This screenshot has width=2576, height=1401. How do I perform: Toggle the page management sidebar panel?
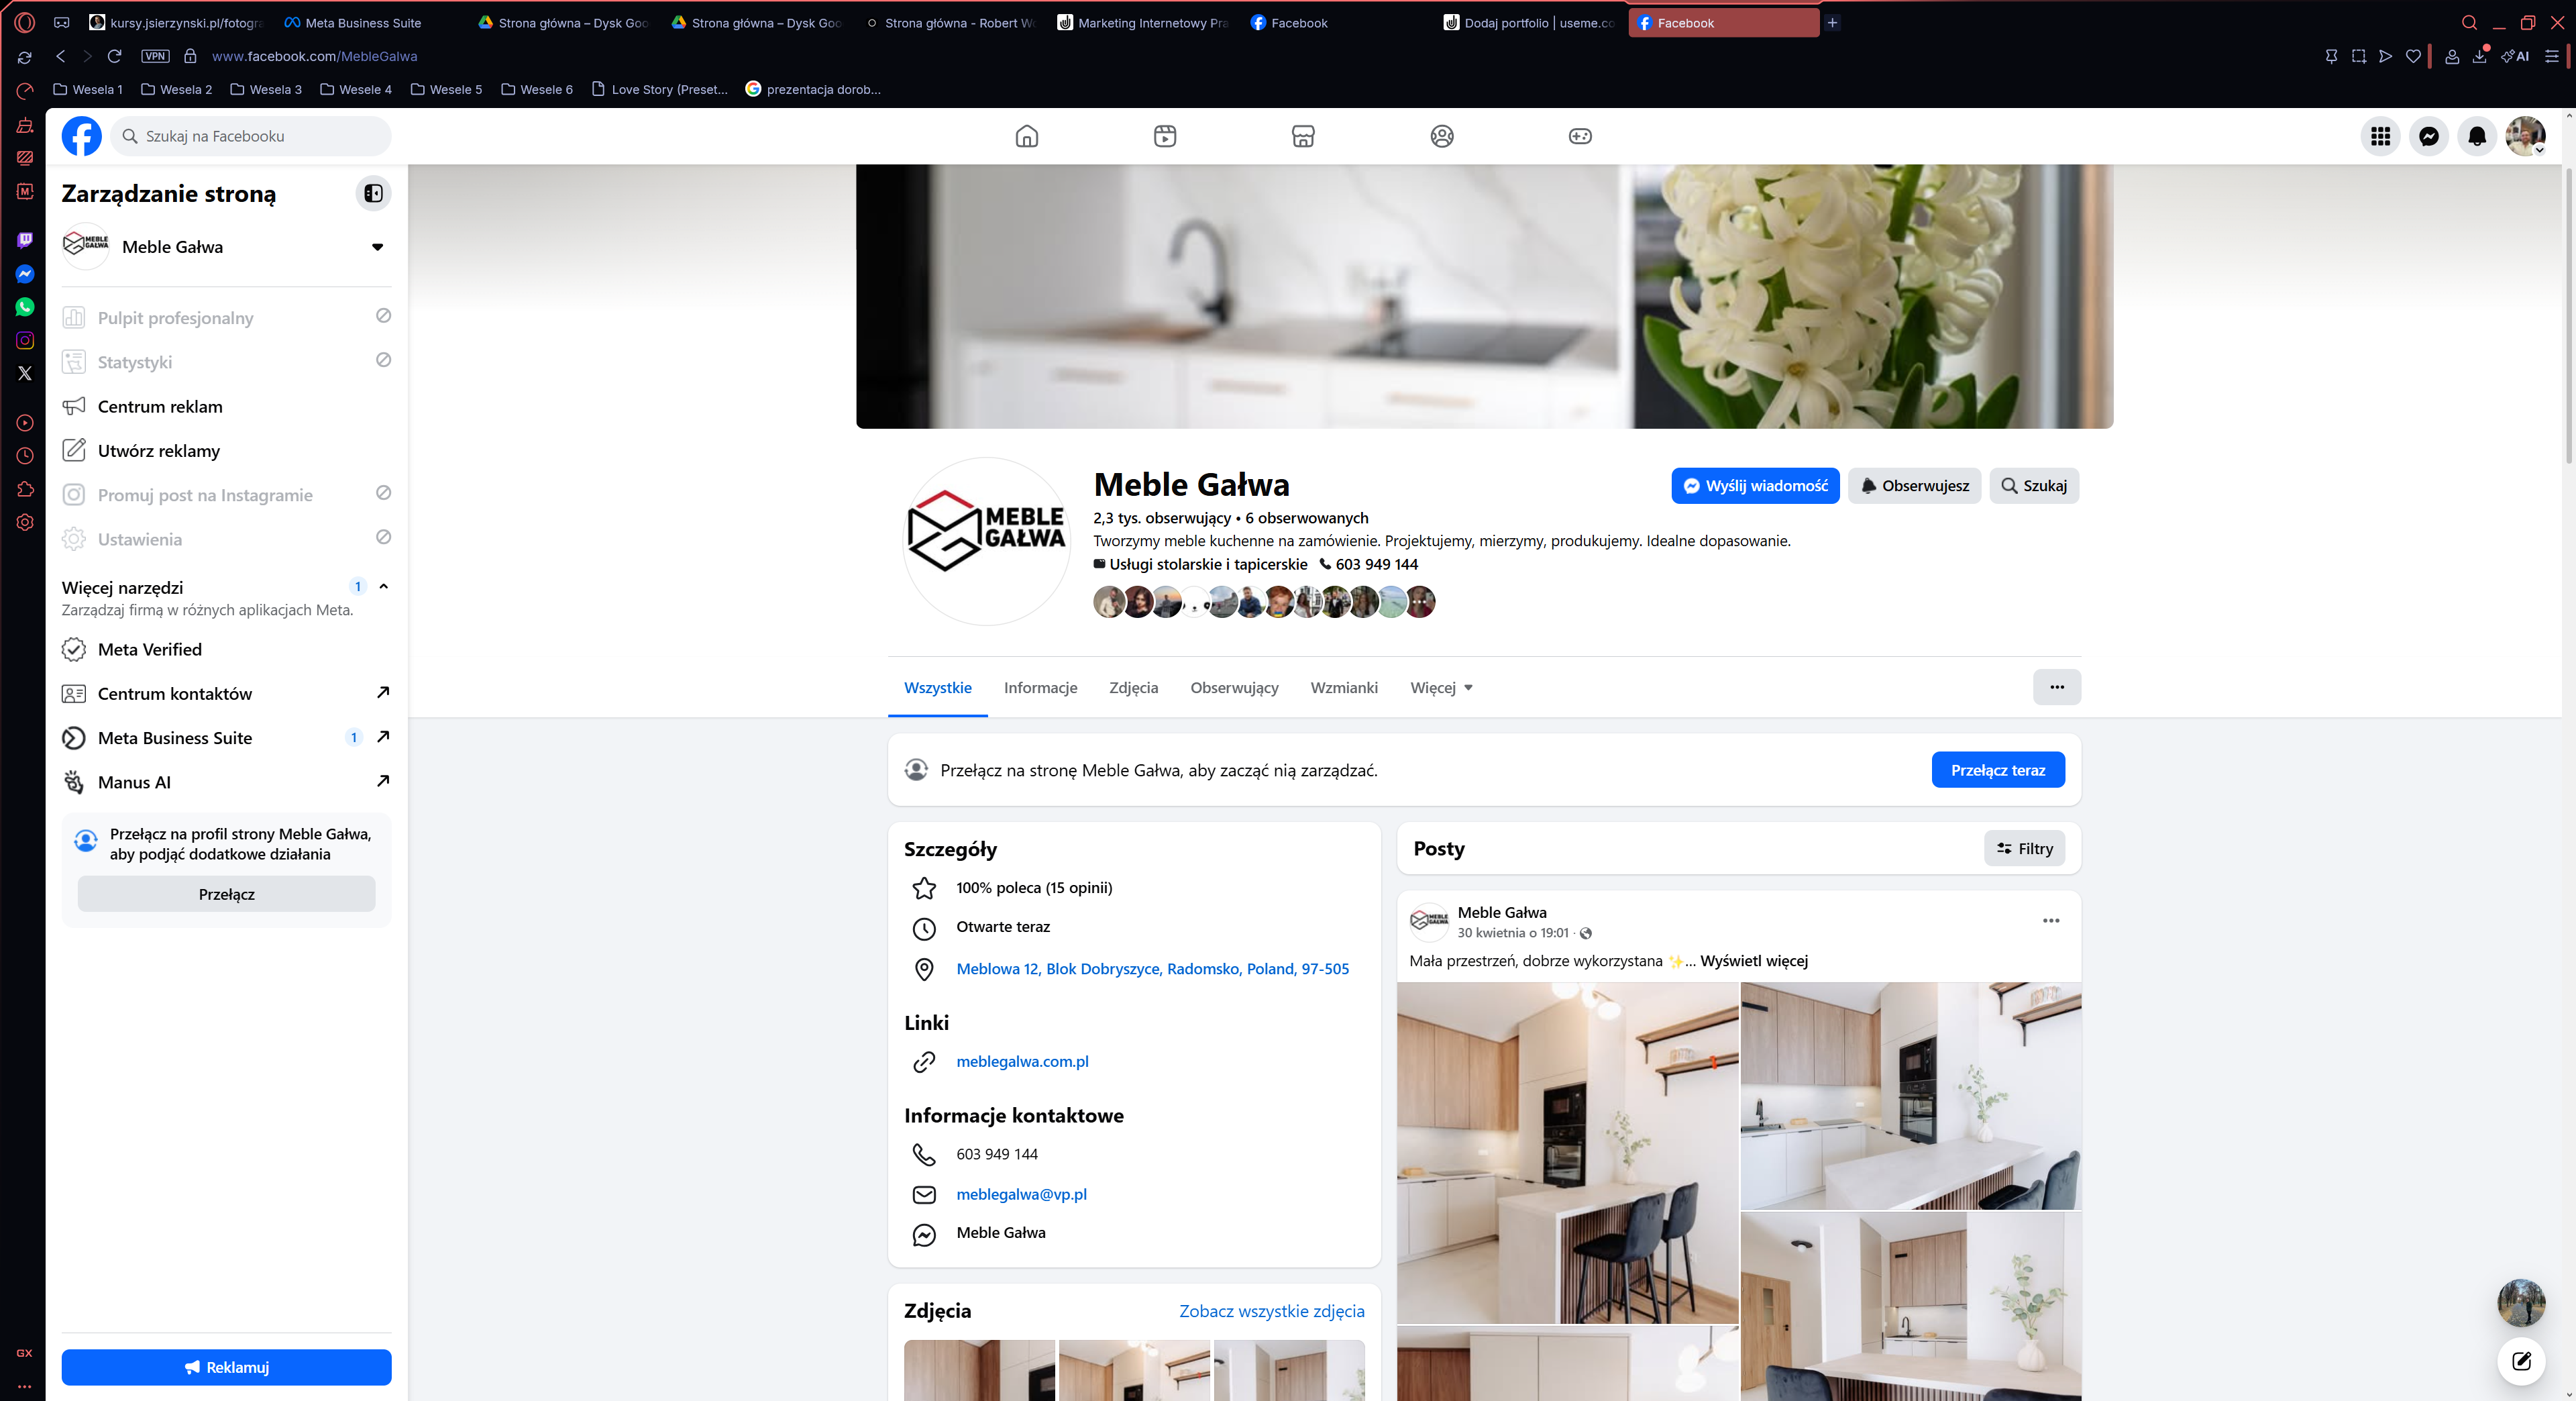tap(373, 193)
